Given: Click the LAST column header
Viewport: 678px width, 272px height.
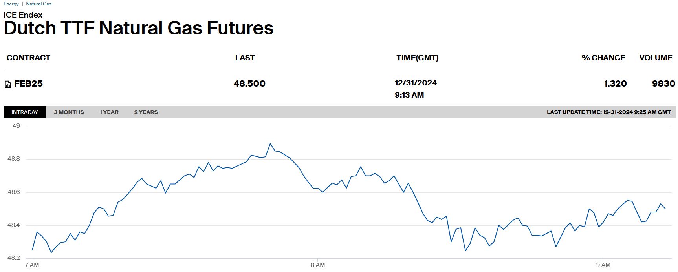Looking at the screenshot, I should point(245,58).
